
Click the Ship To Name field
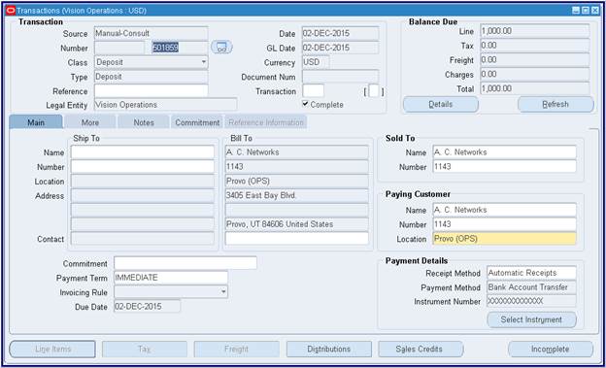[x=142, y=151]
